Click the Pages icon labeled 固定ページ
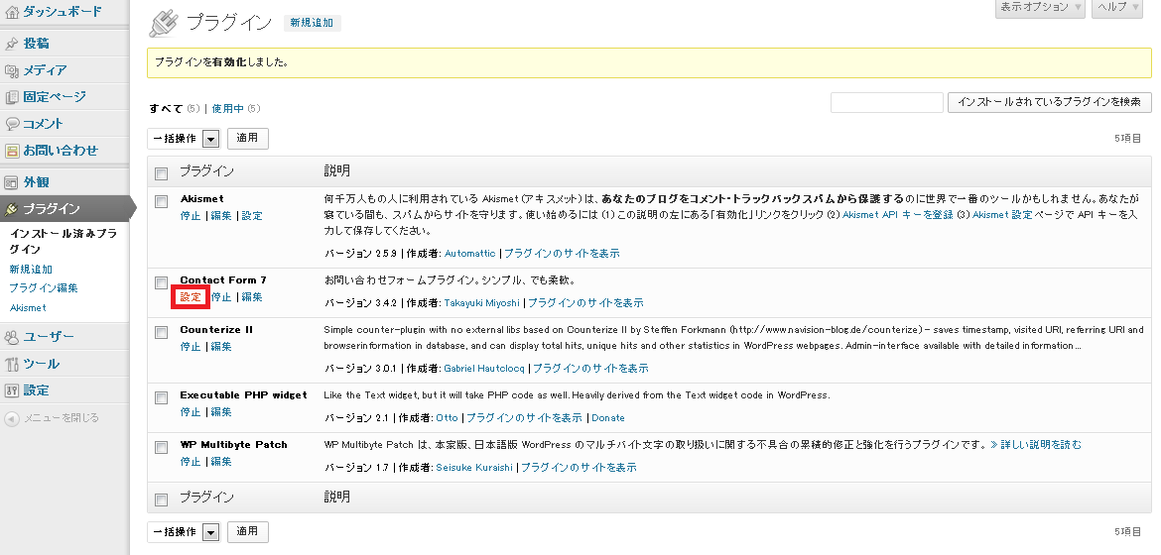The image size is (1161, 555). [12, 97]
